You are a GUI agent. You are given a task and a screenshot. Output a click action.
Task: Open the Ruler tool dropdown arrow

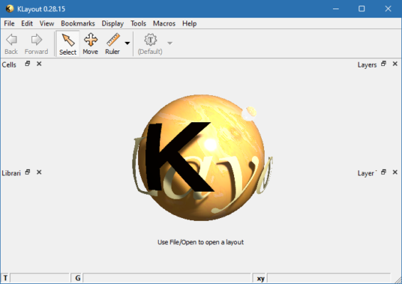[x=127, y=43]
